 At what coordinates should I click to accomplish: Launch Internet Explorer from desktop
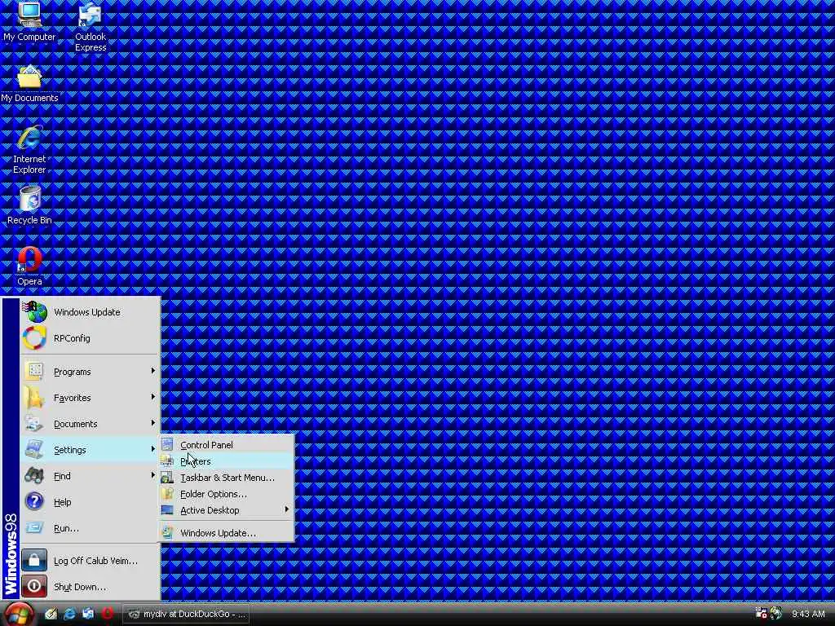[29, 150]
